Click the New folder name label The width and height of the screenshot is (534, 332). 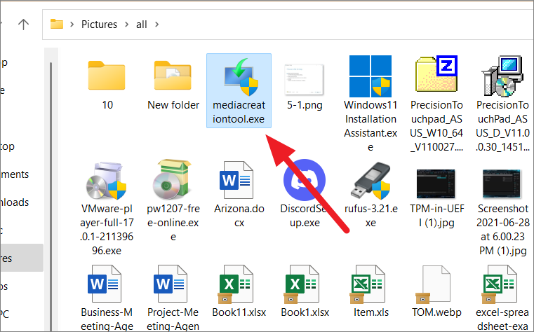pos(173,105)
